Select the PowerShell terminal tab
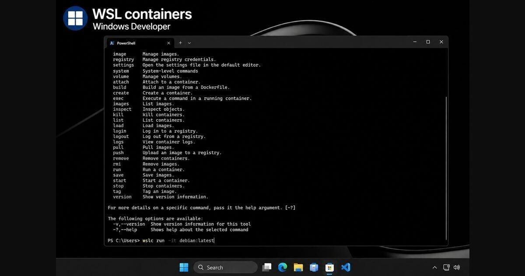Screen dimensions: 525x276 point(140,43)
